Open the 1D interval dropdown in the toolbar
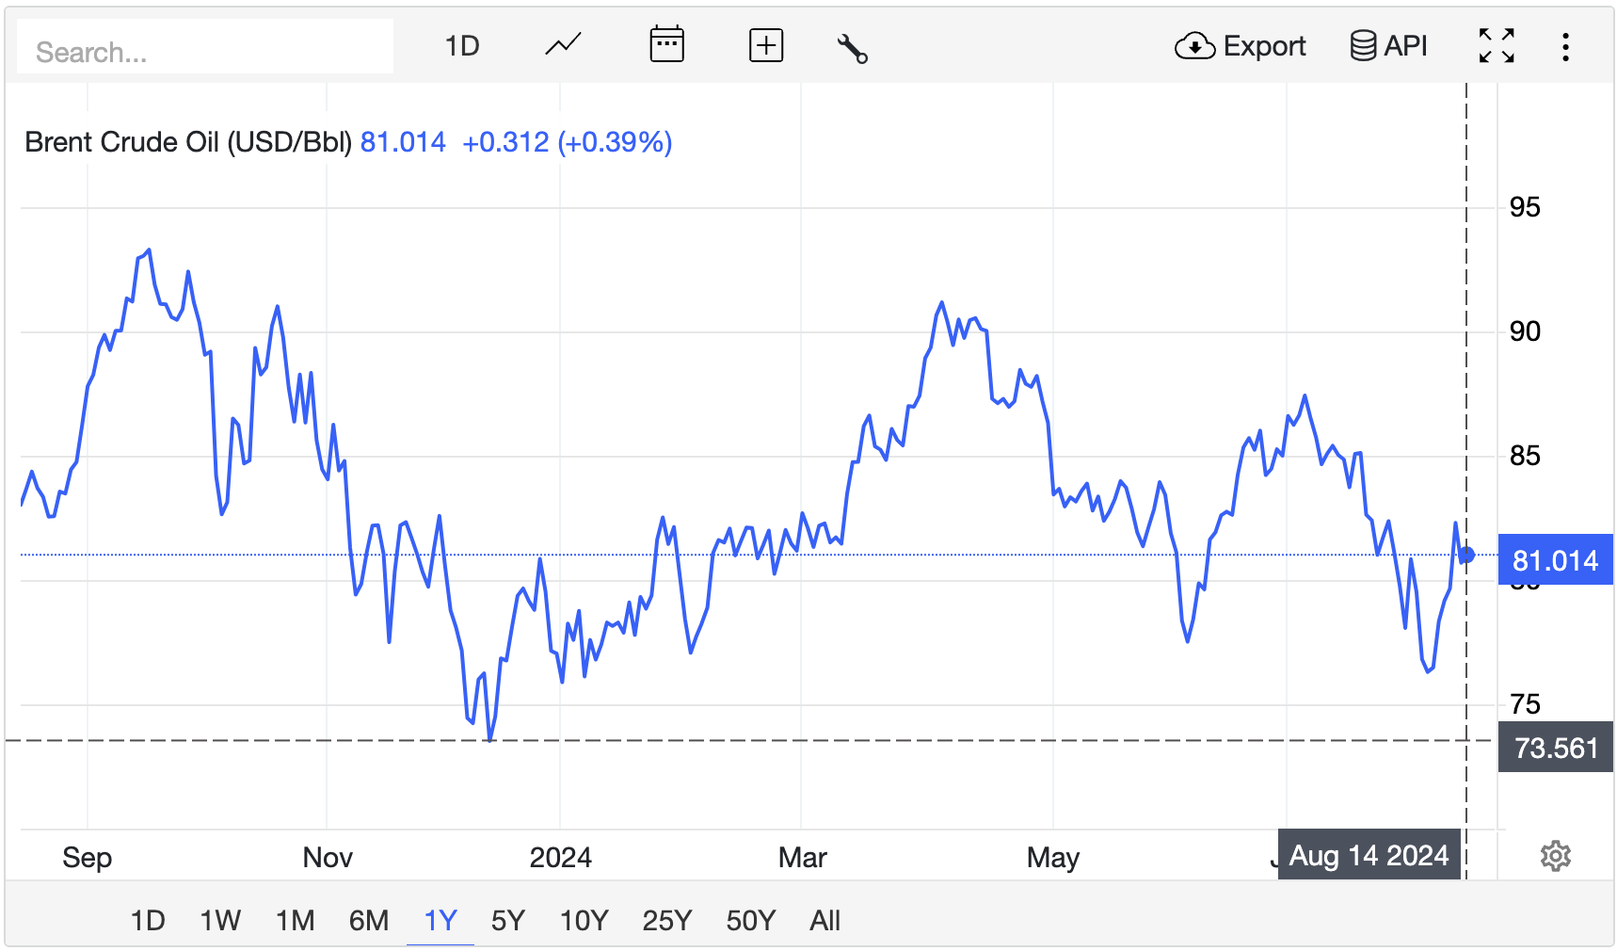This screenshot has height=951, width=1617. click(x=462, y=46)
